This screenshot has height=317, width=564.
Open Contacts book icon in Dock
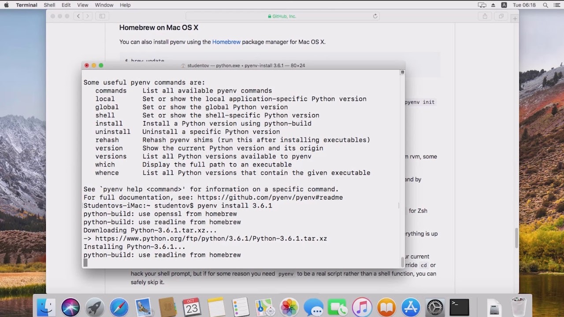(x=167, y=307)
